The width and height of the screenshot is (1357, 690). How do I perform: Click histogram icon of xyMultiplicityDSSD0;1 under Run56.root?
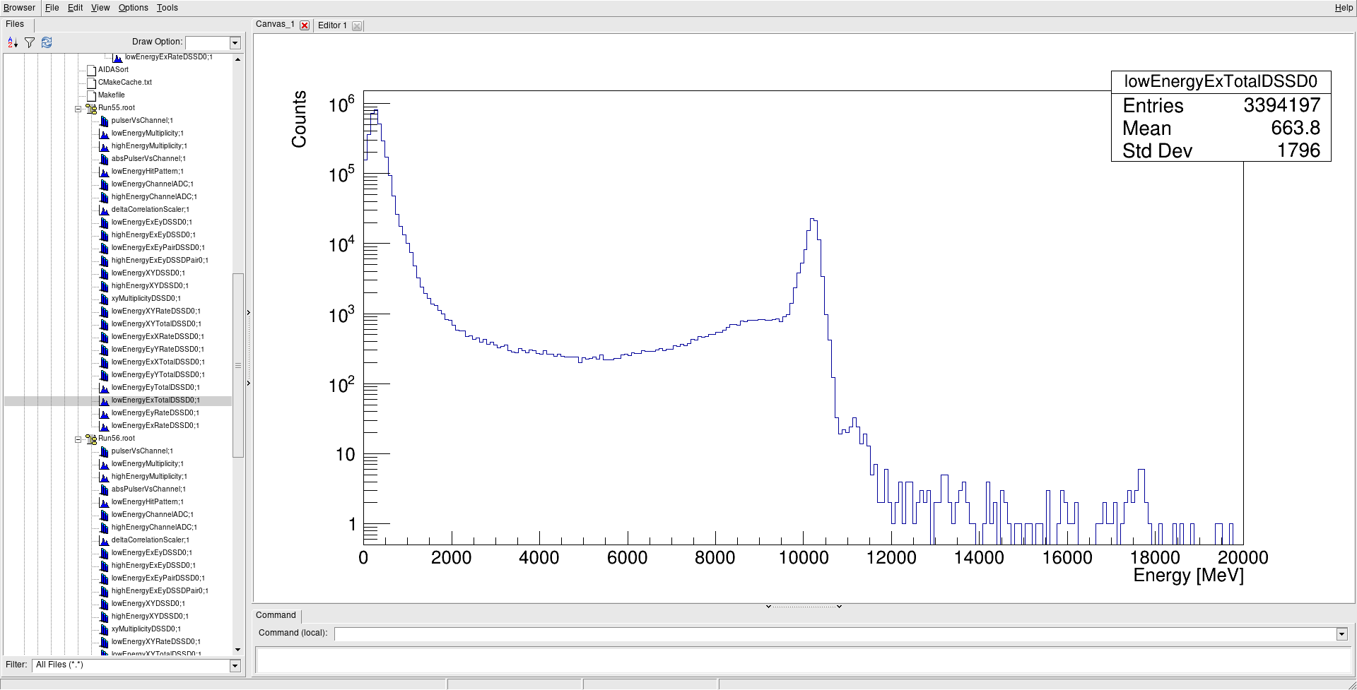pos(104,629)
